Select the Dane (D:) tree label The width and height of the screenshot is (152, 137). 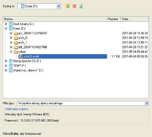[x=19, y=28]
